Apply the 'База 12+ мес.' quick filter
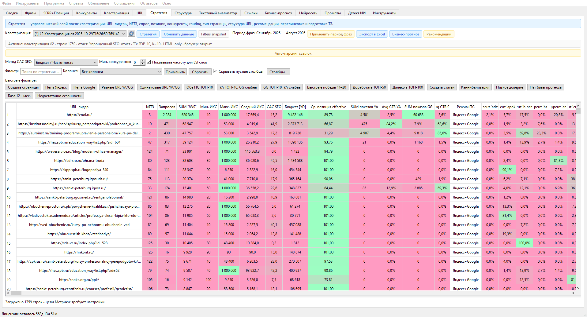This screenshot has width=587, height=317. click(19, 96)
